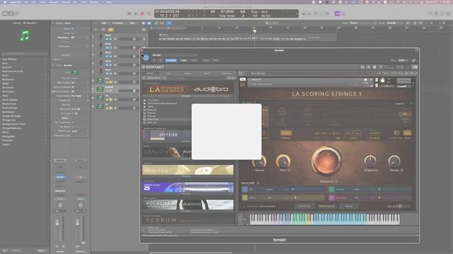Open the Gravity library banner

click(167, 152)
